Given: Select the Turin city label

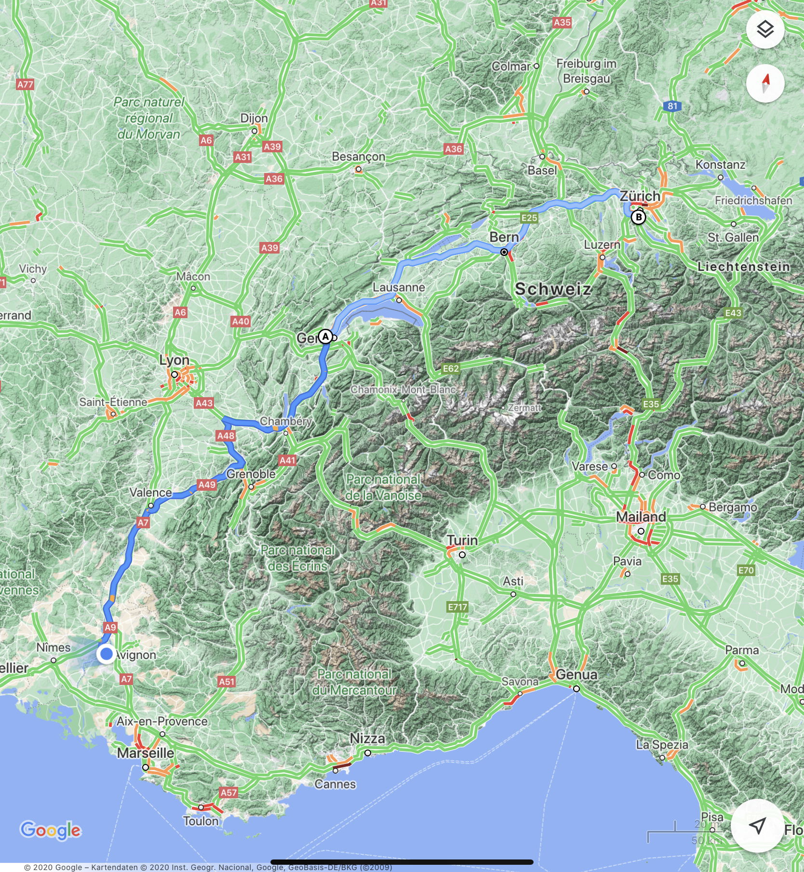Looking at the screenshot, I should [462, 540].
